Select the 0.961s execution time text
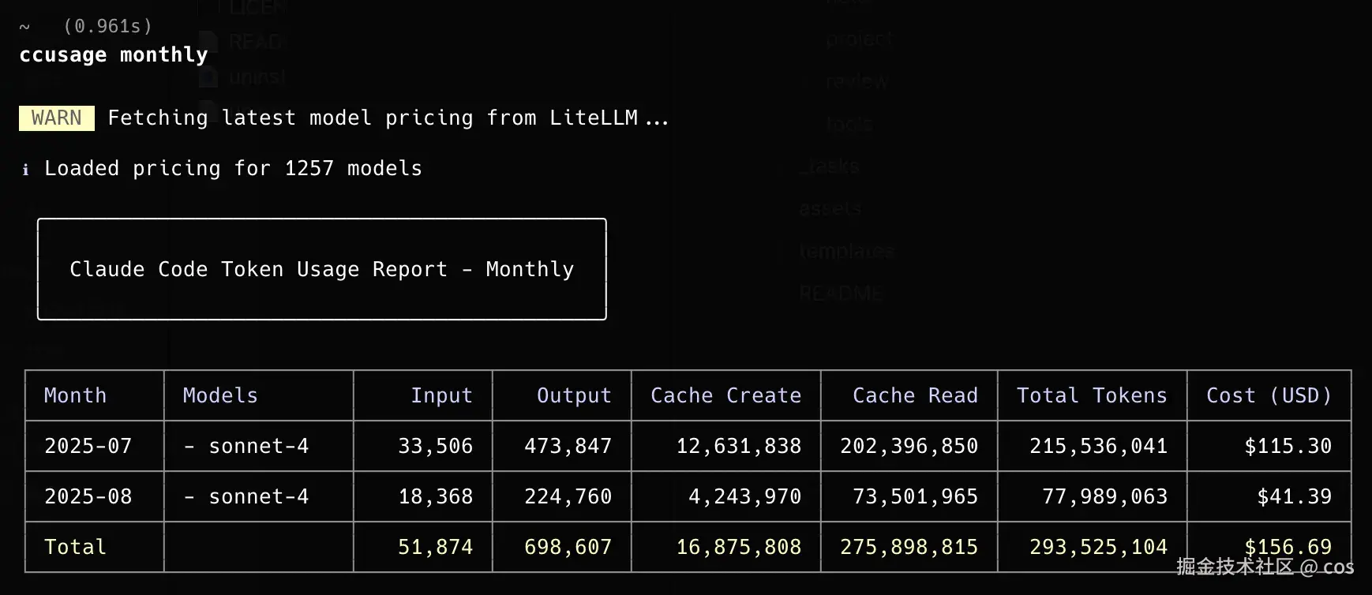 (107, 27)
